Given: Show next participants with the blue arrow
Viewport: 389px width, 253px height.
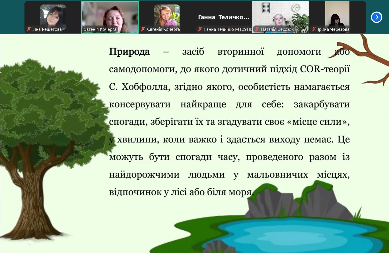Looking at the screenshot, I should [376, 17].
